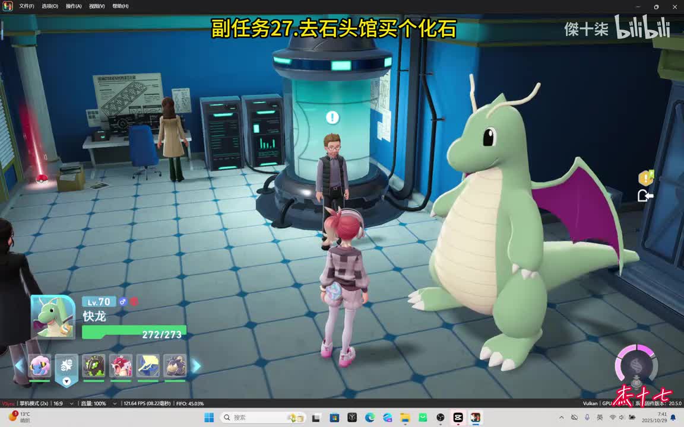Viewport: 684px width, 427px height.
Task: Open CapCut from taskbar
Action: tap(458, 418)
